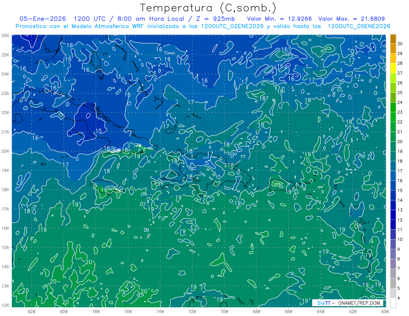Click the 15N latitude axis label
The height and width of the screenshot is (316, 409).
5,247
